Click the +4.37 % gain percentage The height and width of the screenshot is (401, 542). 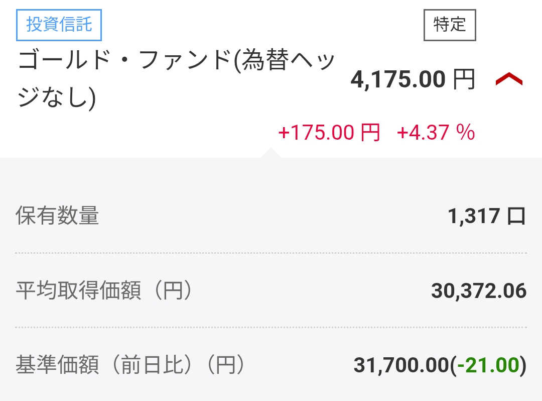tap(436, 133)
